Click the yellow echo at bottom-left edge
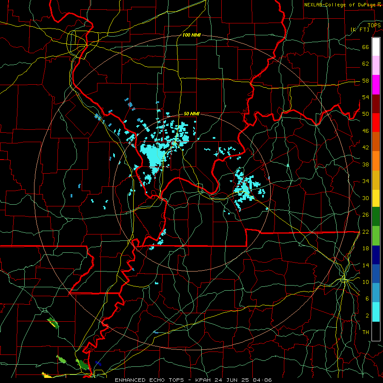 coord(46,375)
